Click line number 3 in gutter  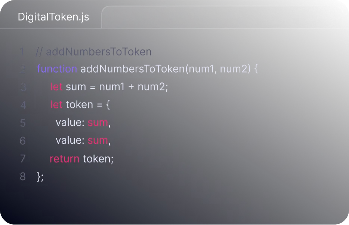[23, 87]
